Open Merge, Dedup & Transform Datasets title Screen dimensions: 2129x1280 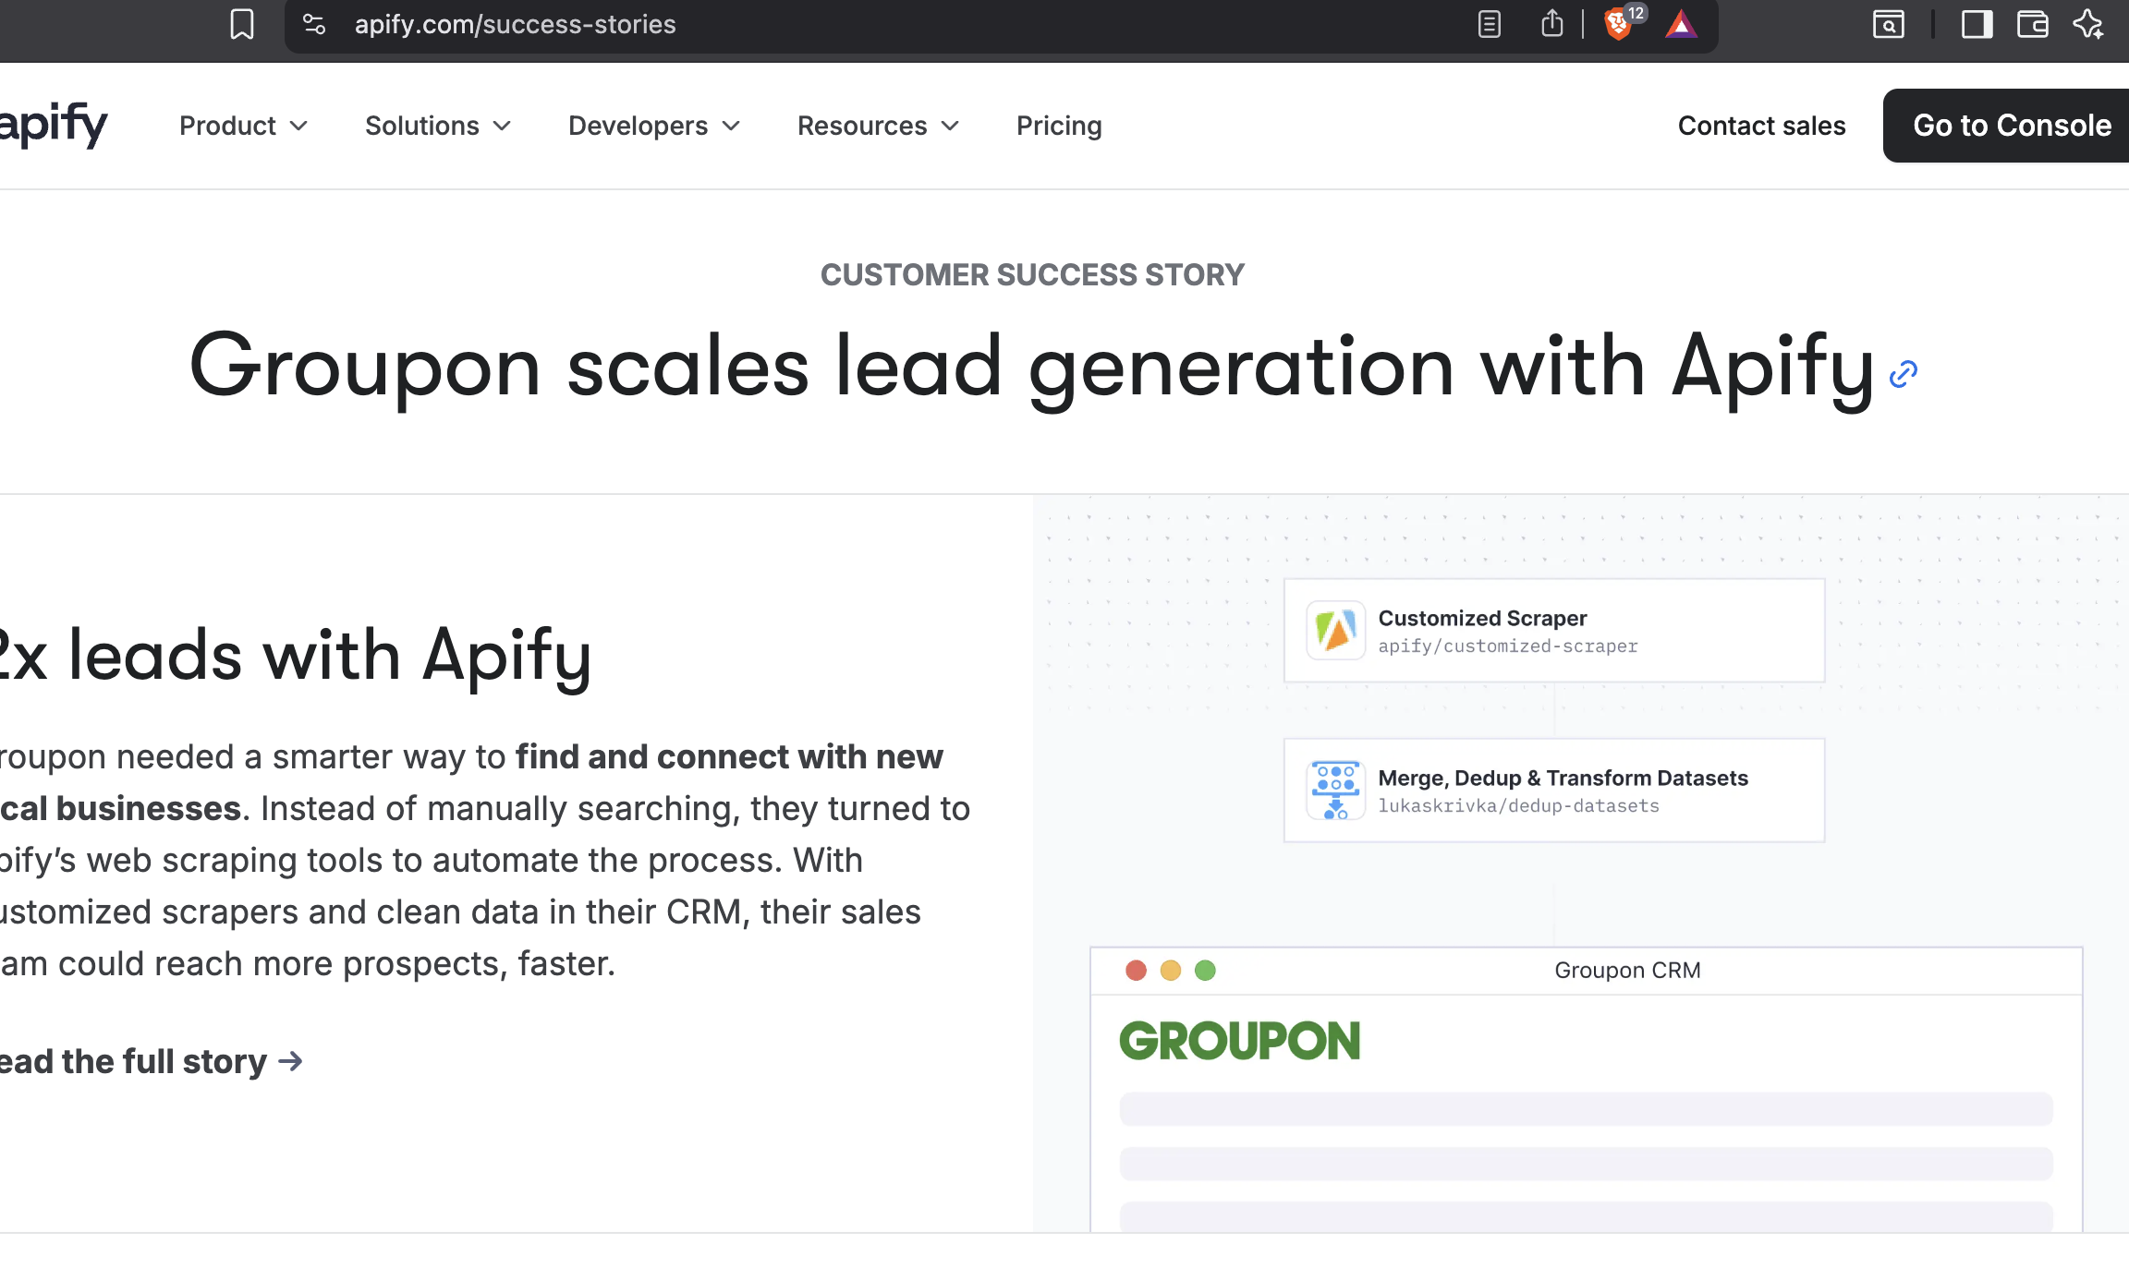click(1563, 779)
